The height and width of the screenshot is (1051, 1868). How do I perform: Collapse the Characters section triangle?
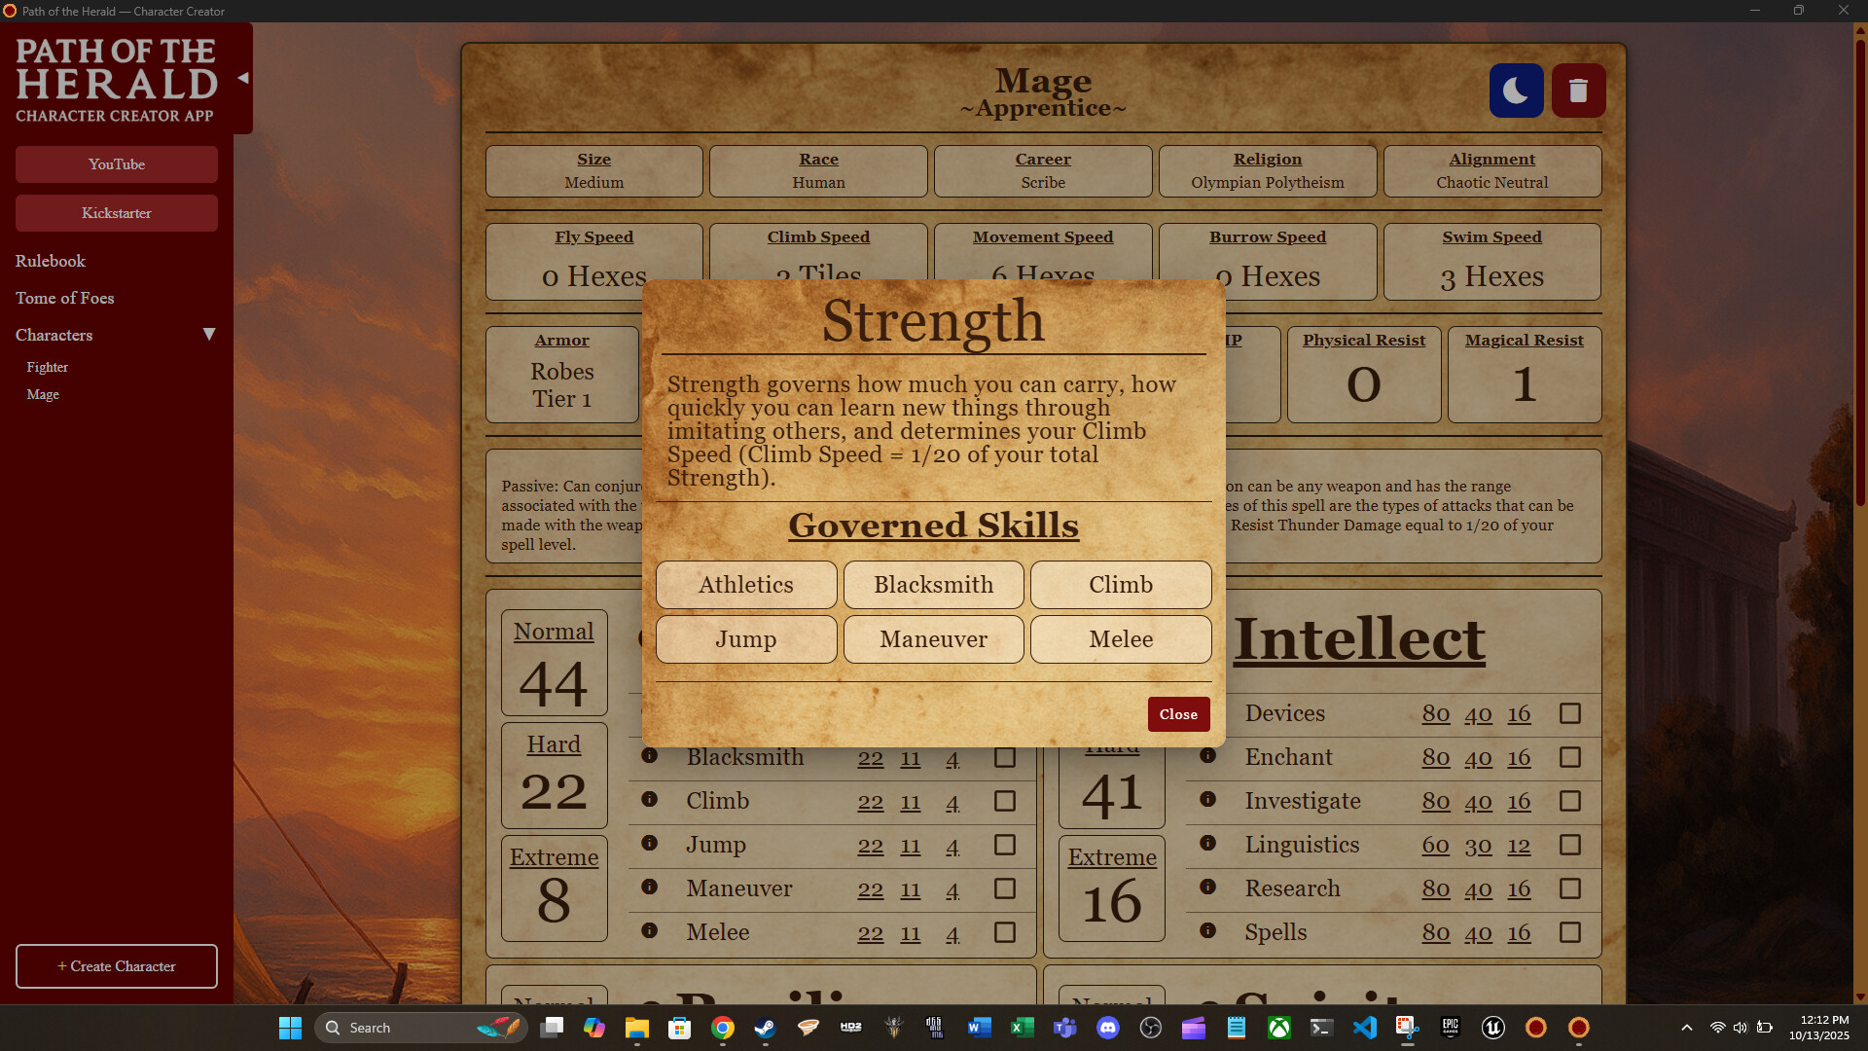209,334
